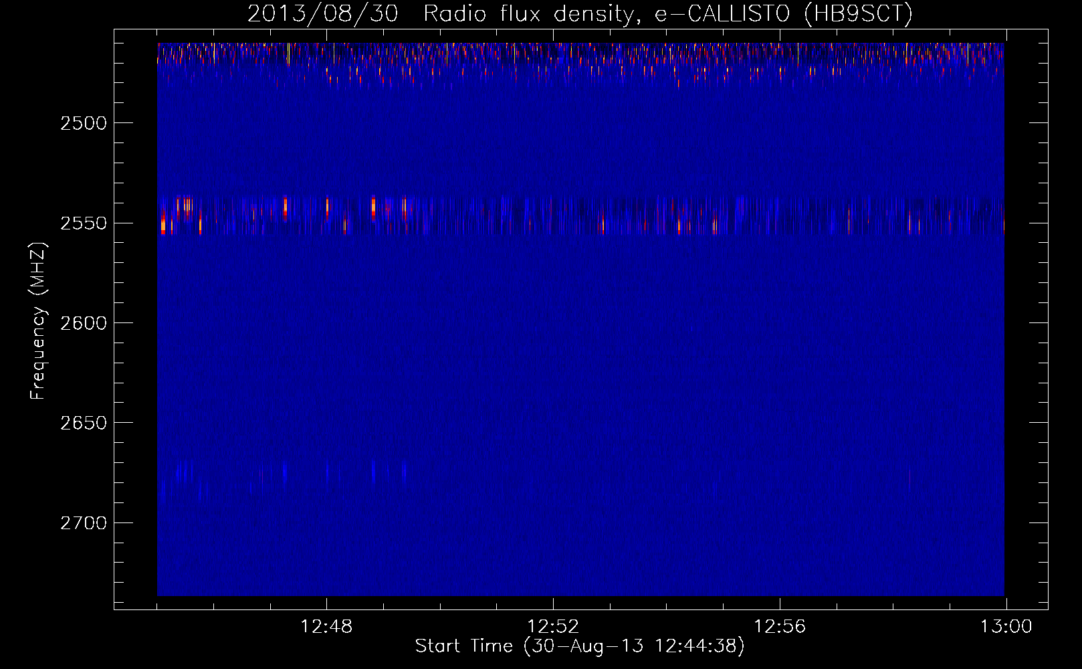Click the "Frequency (MHZ)" axis label
Screen dimensions: 1082x669
(38, 321)
